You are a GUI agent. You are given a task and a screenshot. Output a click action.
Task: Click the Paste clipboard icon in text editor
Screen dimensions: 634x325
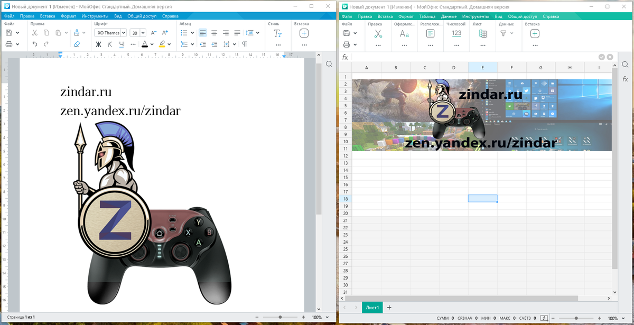pyautogui.click(x=58, y=33)
